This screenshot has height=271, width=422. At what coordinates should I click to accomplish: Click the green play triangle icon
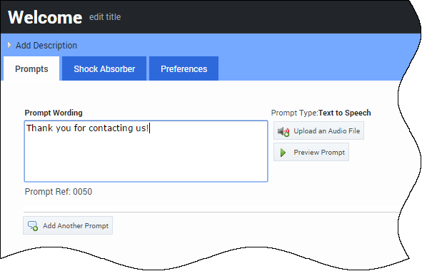[x=283, y=153]
